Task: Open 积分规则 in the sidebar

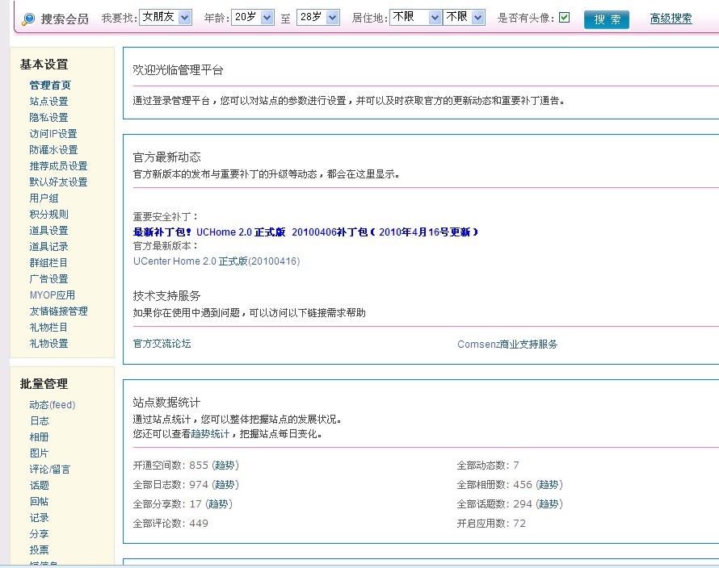Action: (48, 214)
